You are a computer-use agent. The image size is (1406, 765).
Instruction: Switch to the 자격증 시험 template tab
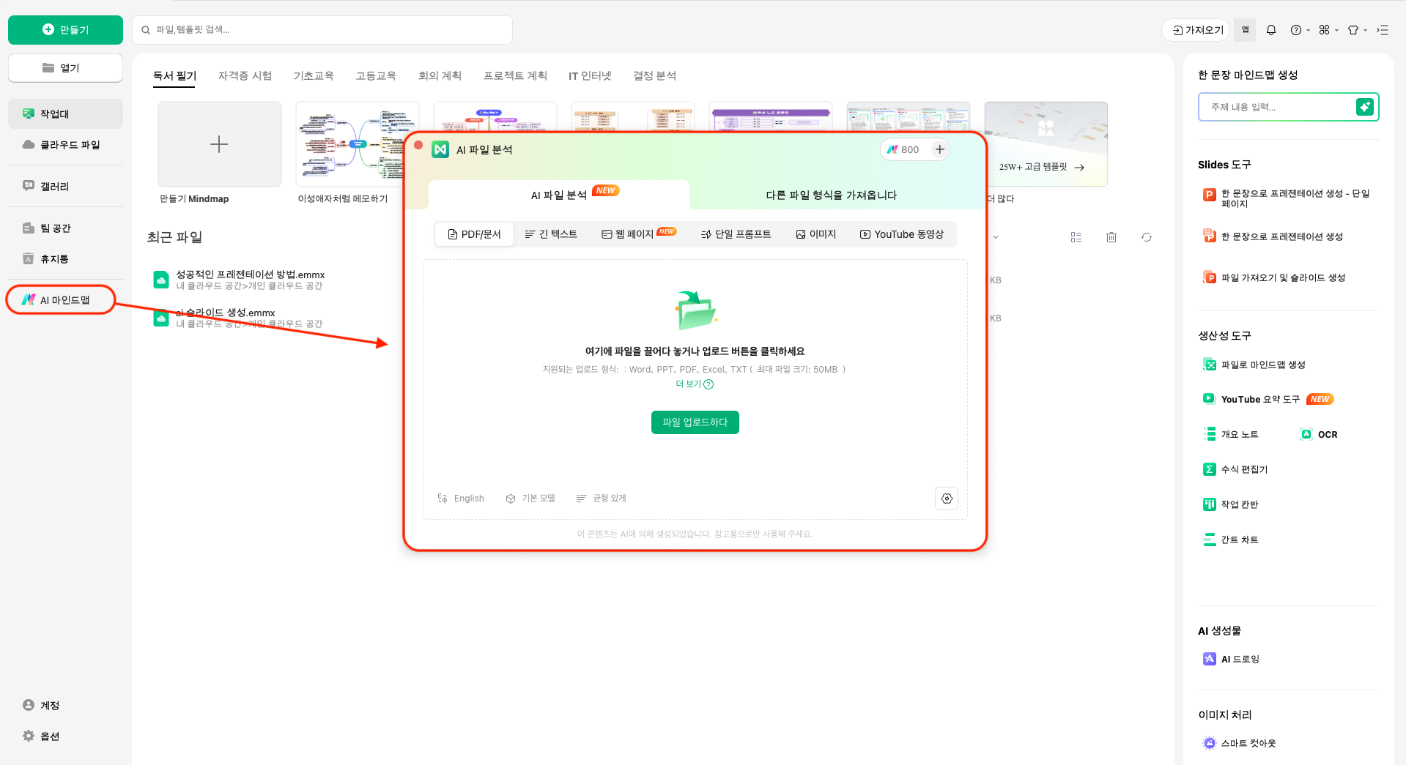pos(245,75)
